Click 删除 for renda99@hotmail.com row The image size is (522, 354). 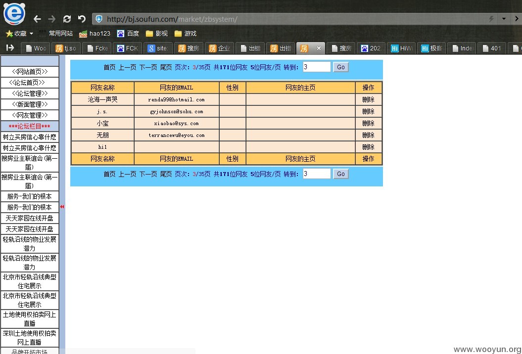pos(368,99)
